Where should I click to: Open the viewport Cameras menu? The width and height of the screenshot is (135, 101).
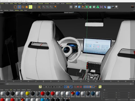tap(6, 10)
